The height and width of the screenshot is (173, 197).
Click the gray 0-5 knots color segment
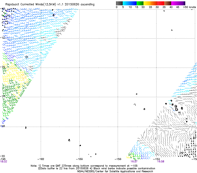[119, 3]
